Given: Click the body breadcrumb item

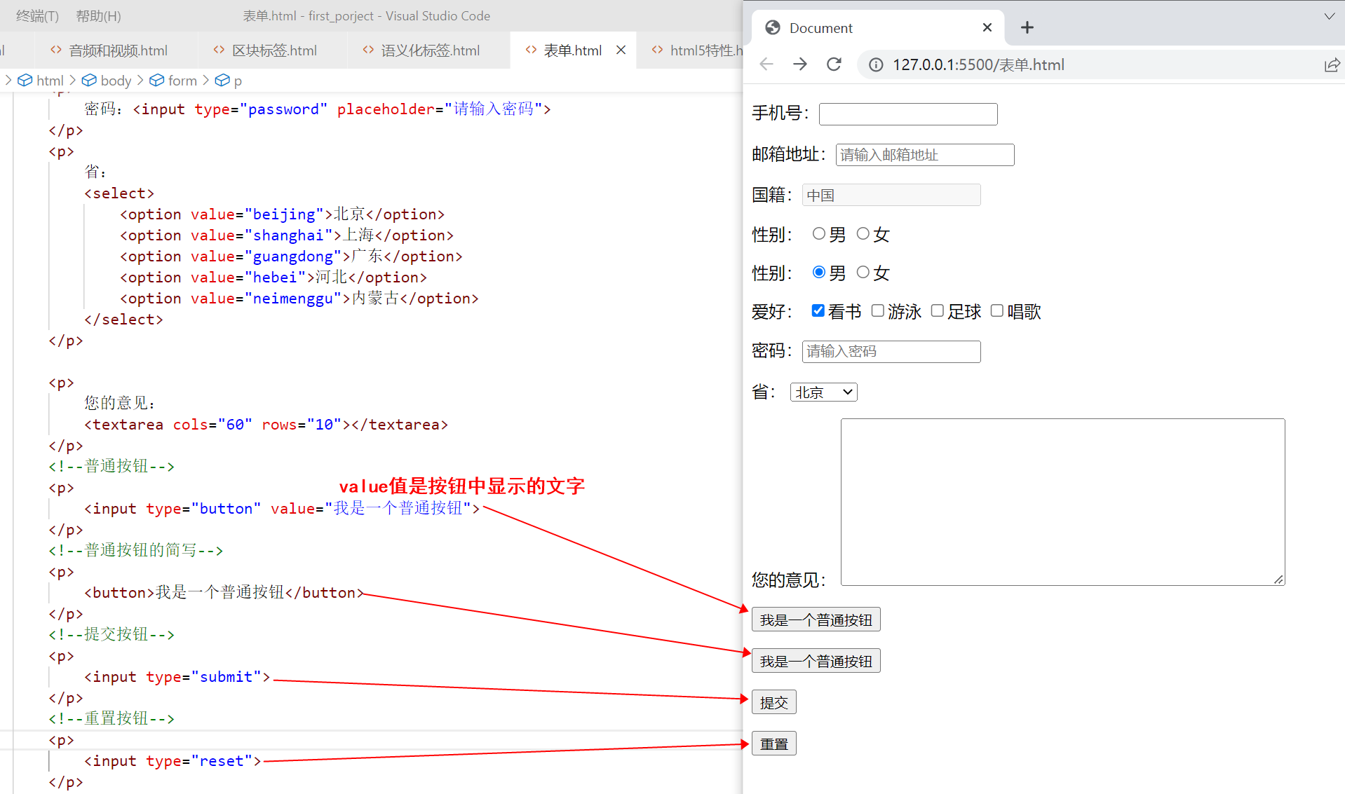Looking at the screenshot, I should (107, 81).
